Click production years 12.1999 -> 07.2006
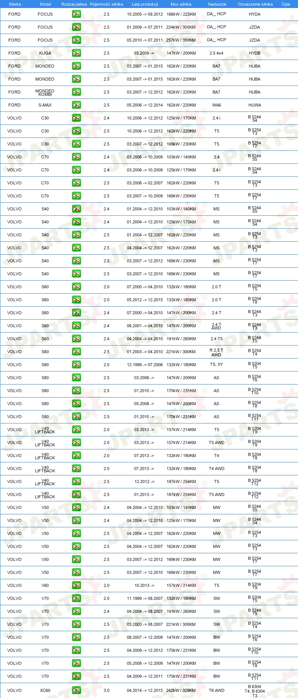 (145, 365)
